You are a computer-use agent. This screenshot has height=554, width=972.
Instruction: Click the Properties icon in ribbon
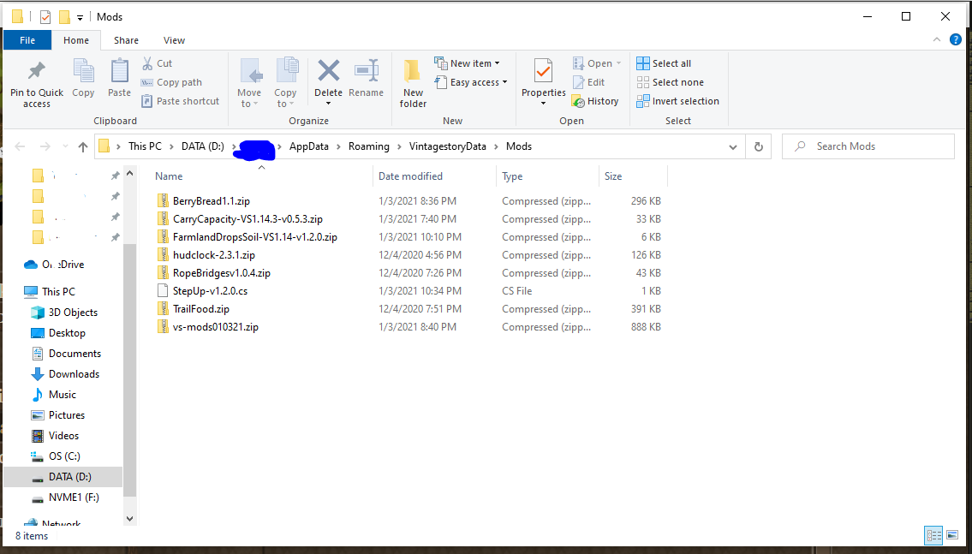click(x=543, y=71)
